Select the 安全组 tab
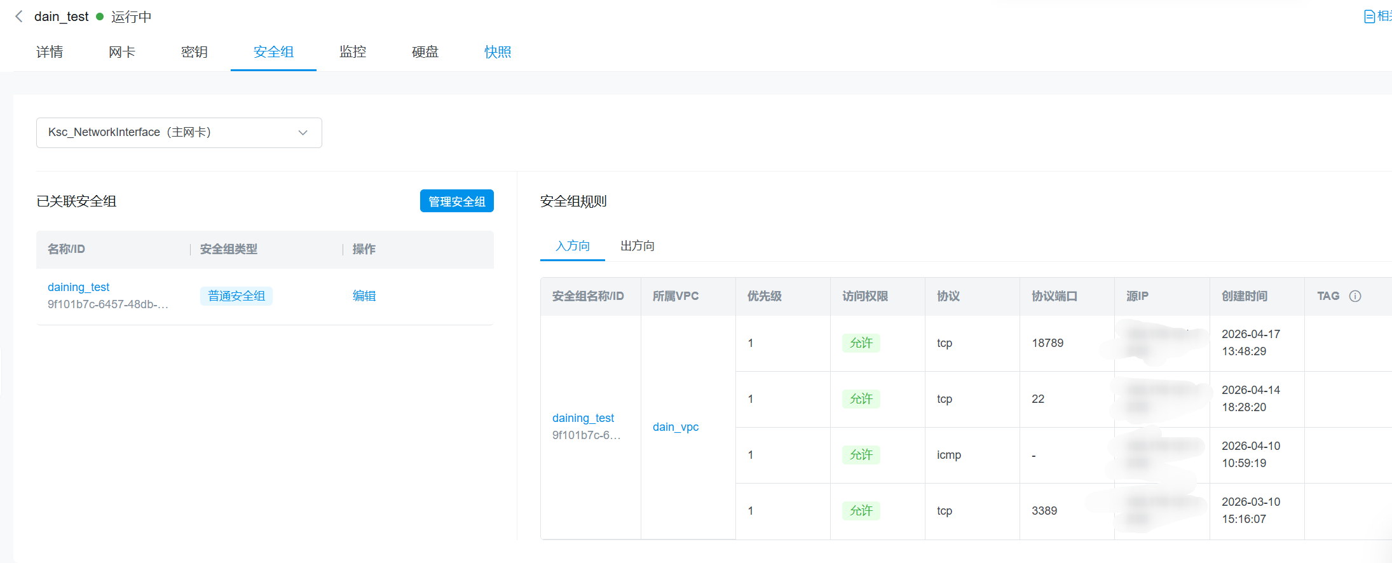The image size is (1392, 563). 273,52
